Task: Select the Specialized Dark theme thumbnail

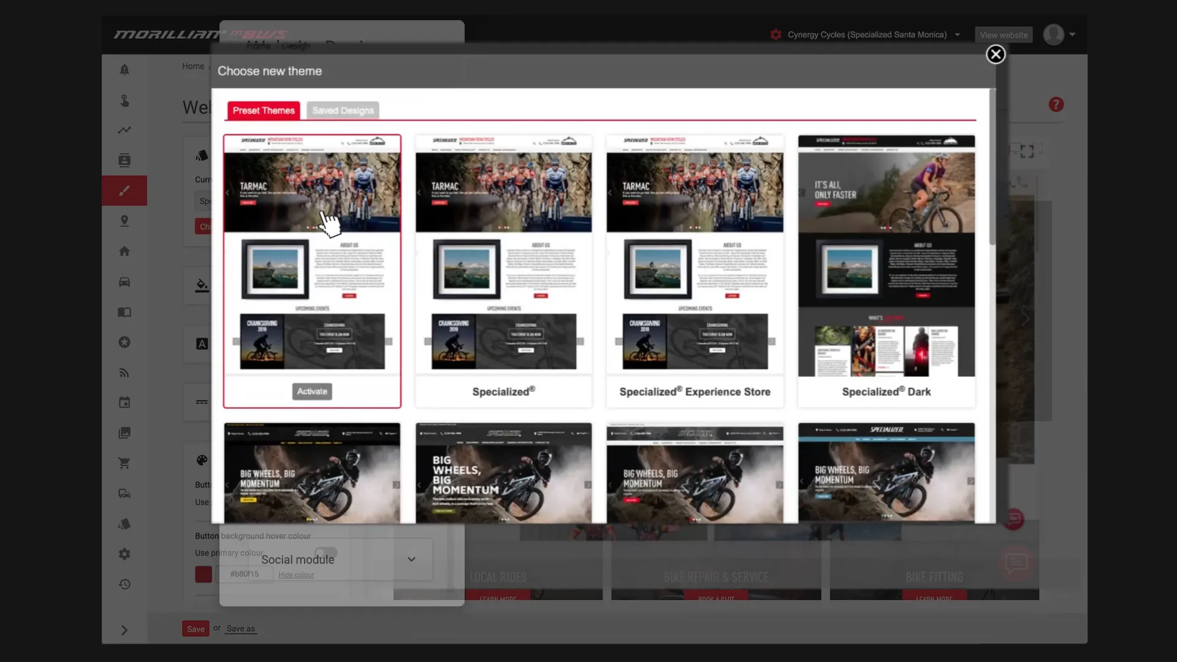Action: coord(886,271)
